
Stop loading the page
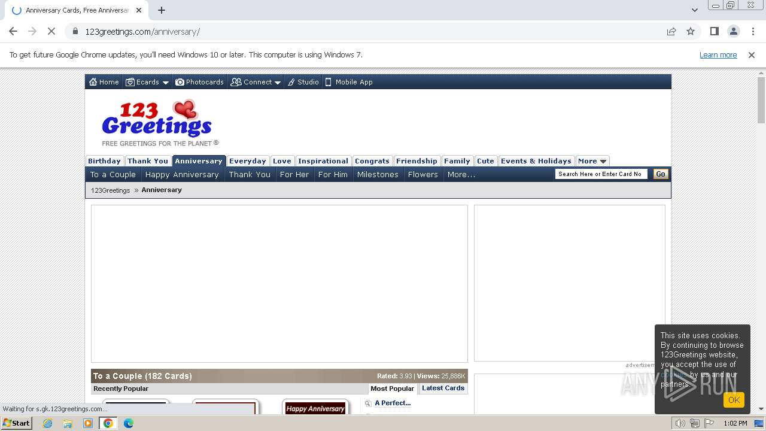click(x=51, y=31)
